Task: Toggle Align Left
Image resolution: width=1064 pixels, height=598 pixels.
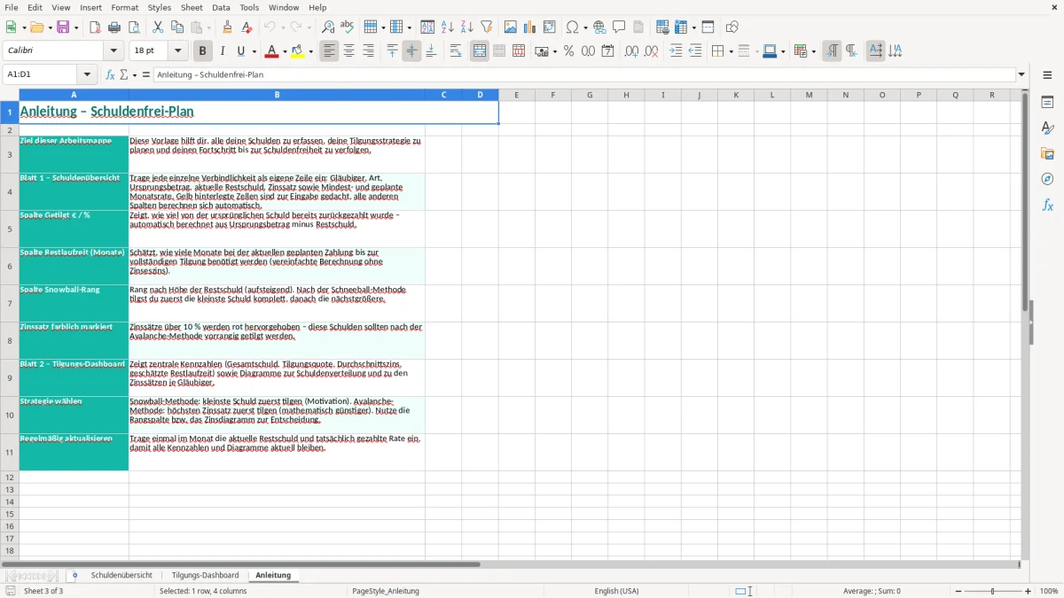Action: 329,51
